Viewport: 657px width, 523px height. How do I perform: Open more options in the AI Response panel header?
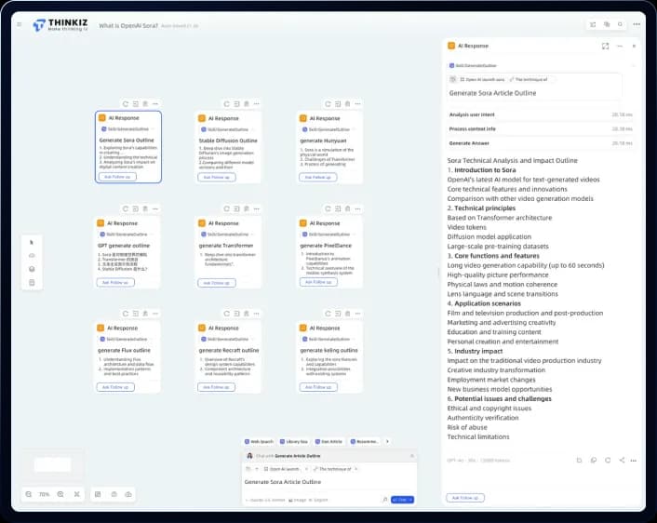620,47
